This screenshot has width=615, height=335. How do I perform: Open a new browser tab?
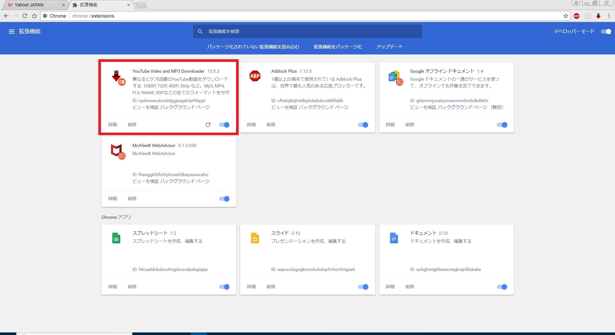click(141, 5)
